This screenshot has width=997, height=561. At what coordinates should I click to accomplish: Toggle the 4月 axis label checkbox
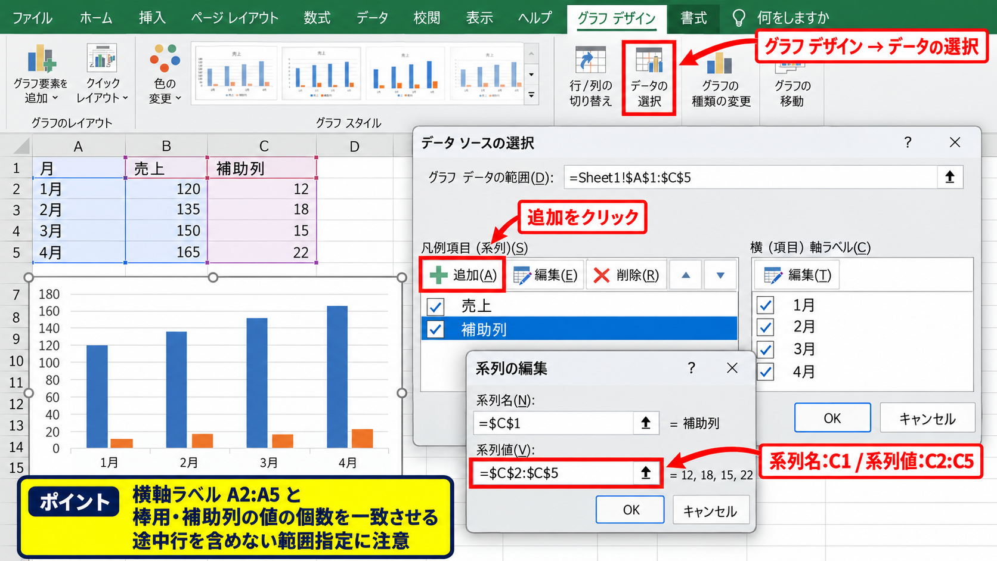[x=766, y=372]
